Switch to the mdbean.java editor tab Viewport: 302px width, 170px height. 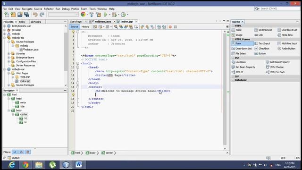click(x=103, y=22)
